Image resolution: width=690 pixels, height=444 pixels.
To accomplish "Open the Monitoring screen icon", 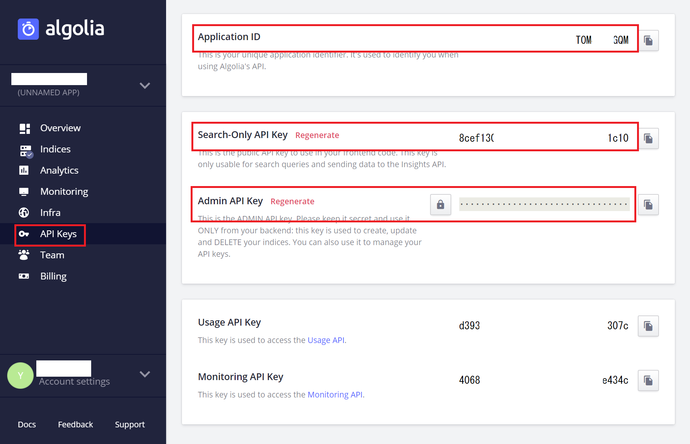I will [24, 191].
